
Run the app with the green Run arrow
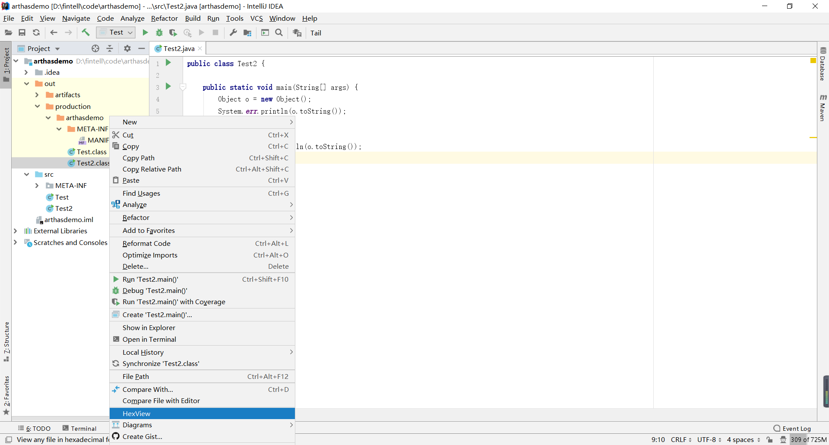point(146,32)
